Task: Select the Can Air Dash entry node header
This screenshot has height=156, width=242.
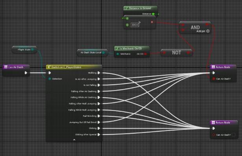Action: (16, 67)
